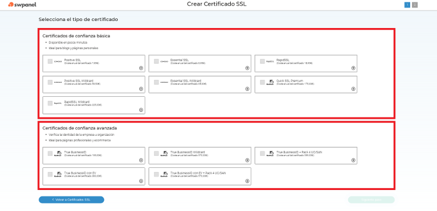Image resolution: width=437 pixels, height=211 pixels.
Task: Click GeoTrust logo on True BusinessID Wildcard card
Action: [x=164, y=153]
